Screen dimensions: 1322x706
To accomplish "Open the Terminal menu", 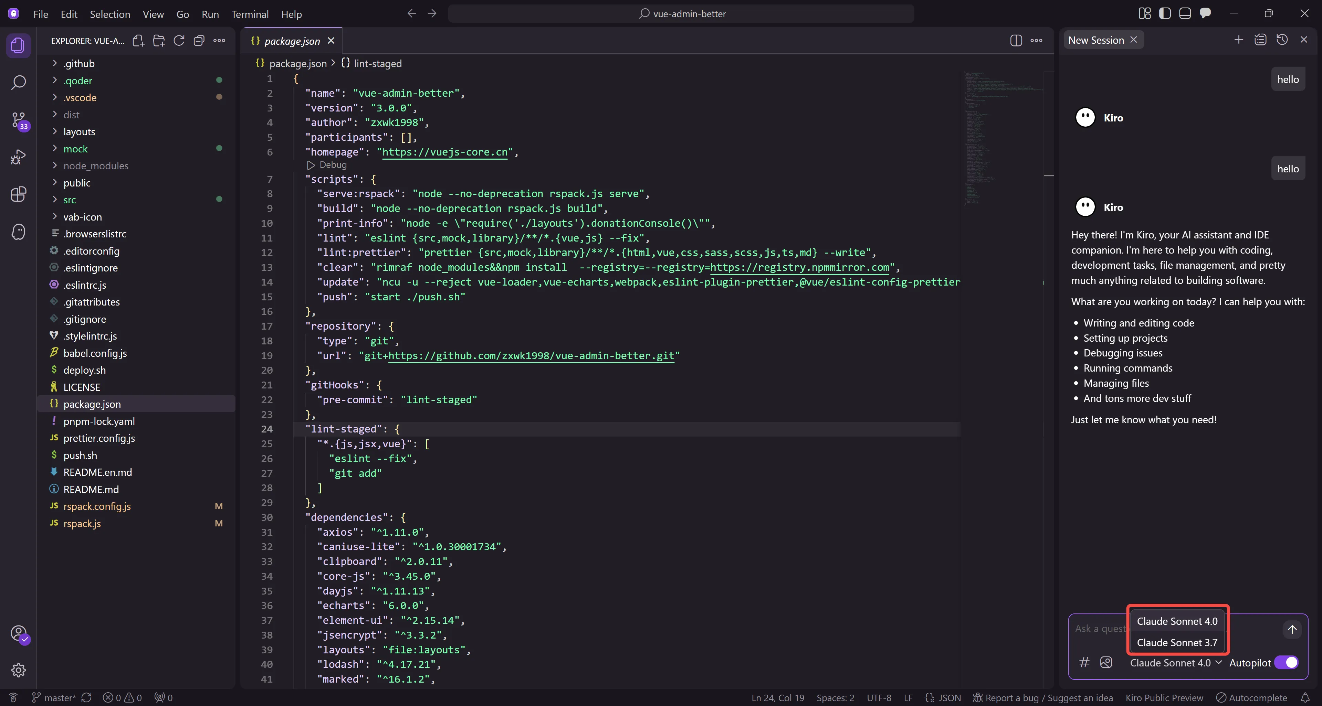I will click(250, 14).
